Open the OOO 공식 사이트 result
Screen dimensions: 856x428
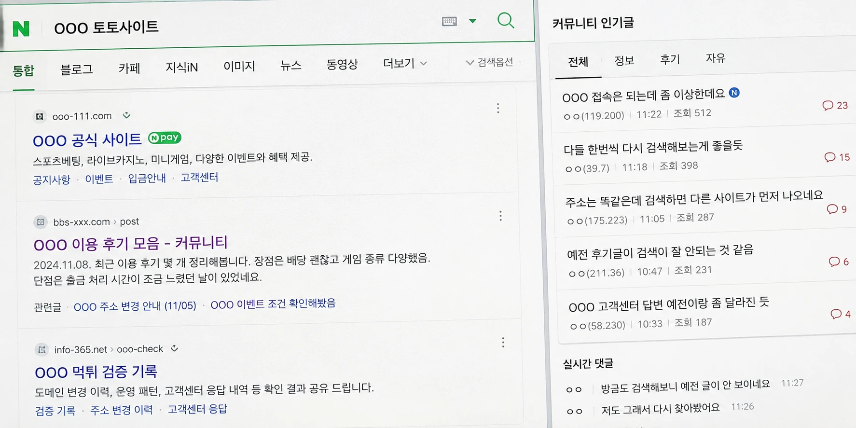87,140
